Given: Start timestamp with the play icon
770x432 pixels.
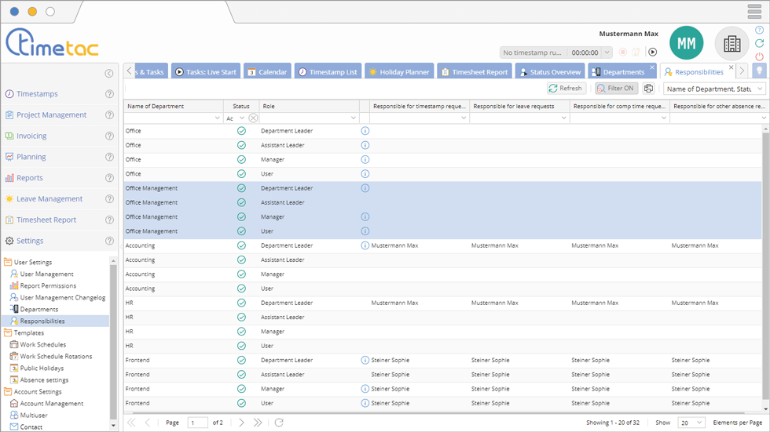Looking at the screenshot, I should (x=652, y=53).
